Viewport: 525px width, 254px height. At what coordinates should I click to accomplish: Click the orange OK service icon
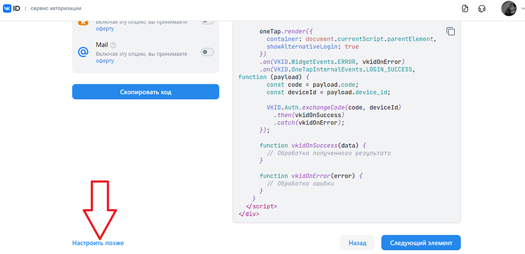(x=83, y=22)
